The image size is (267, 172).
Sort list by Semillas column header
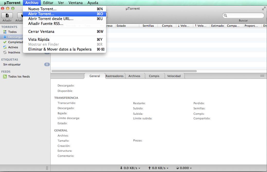click(148, 26)
